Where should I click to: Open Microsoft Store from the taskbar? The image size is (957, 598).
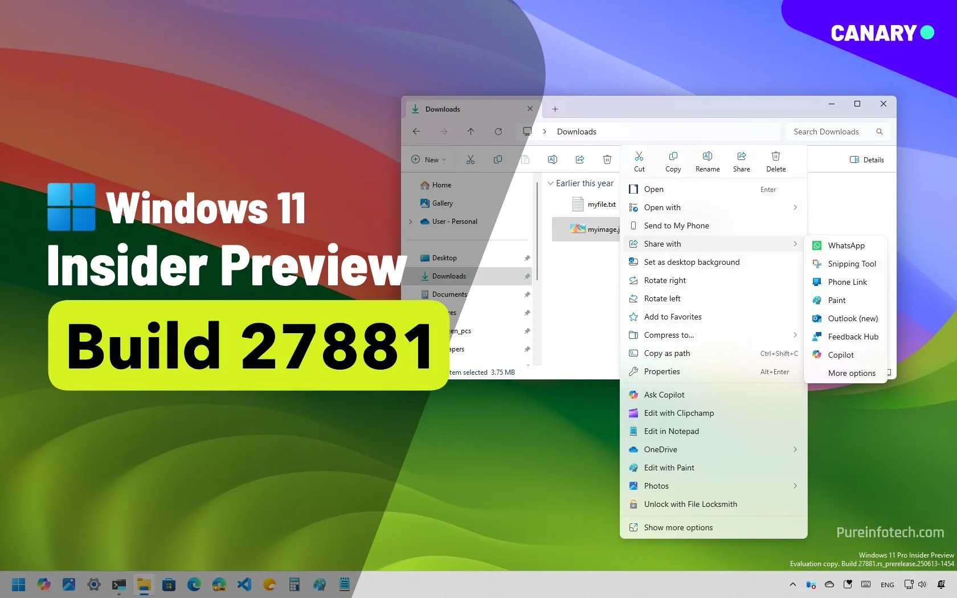pos(169,584)
